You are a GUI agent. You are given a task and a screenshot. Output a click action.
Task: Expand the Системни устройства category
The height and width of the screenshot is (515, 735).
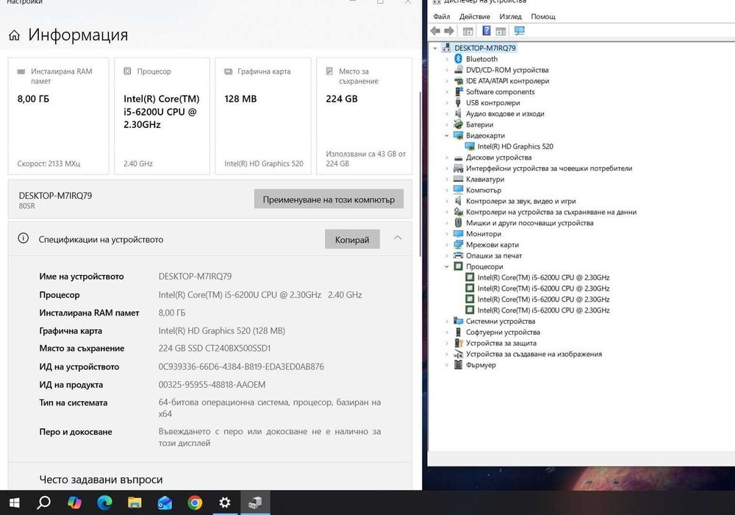pyautogui.click(x=447, y=321)
